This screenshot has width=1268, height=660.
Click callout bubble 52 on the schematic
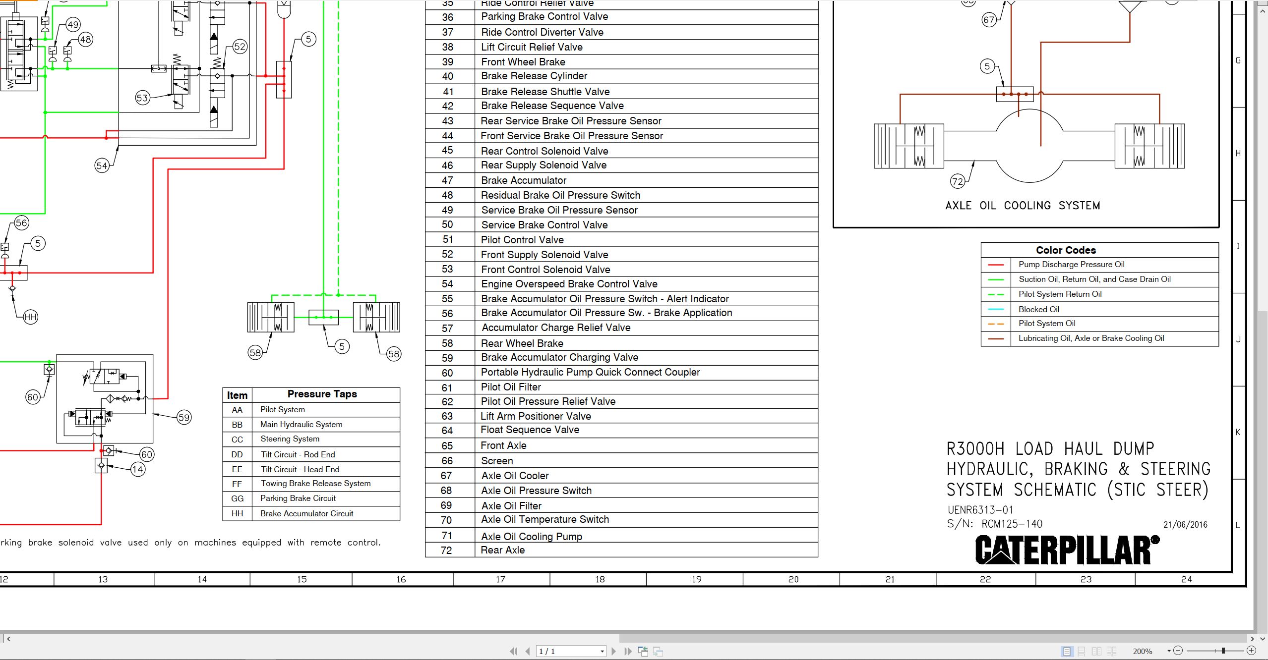(x=240, y=47)
